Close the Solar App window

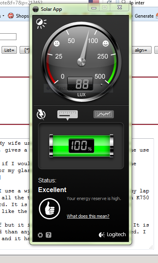tap(120, 7)
